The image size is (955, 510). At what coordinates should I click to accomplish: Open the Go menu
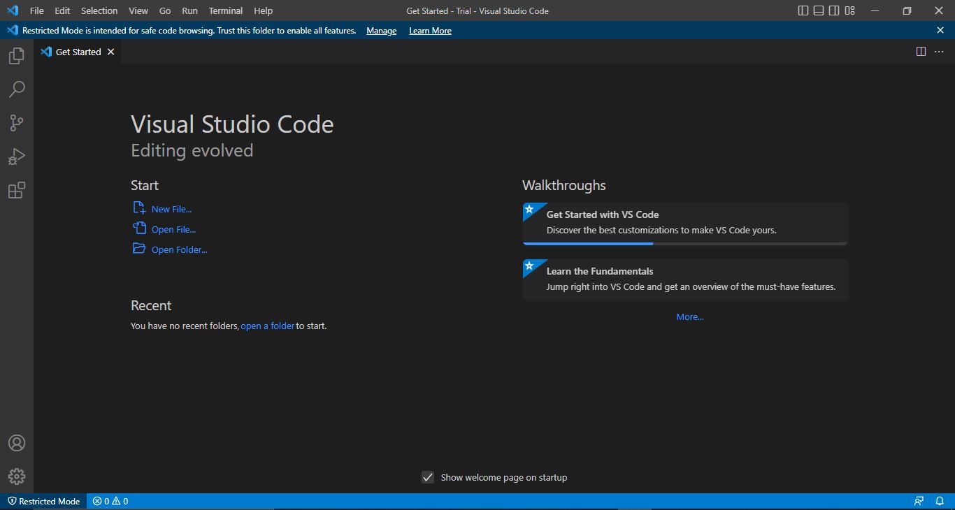tap(165, 10)
